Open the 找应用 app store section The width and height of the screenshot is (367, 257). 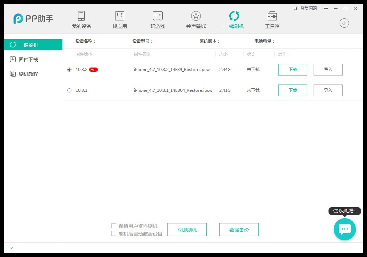(119, 20)
